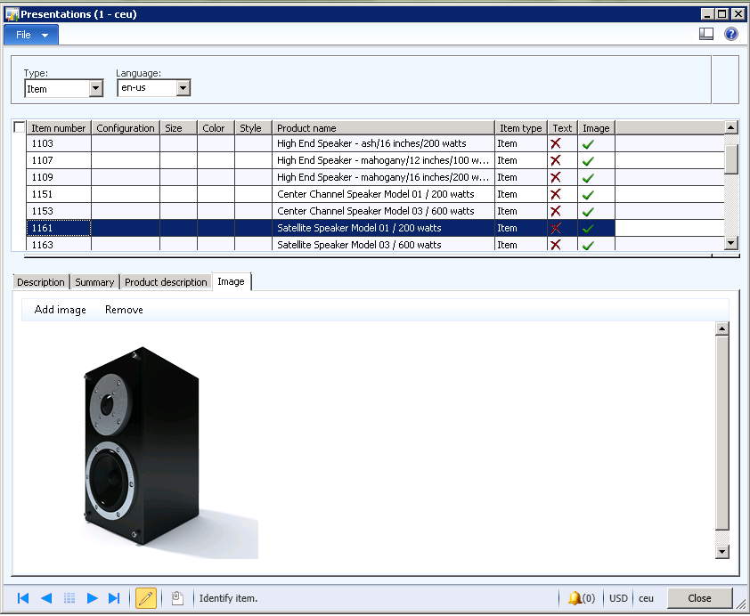This screenshot has width=750, height=616.
Task: Click the document attachments icon
Action: (x=177, y=598)
